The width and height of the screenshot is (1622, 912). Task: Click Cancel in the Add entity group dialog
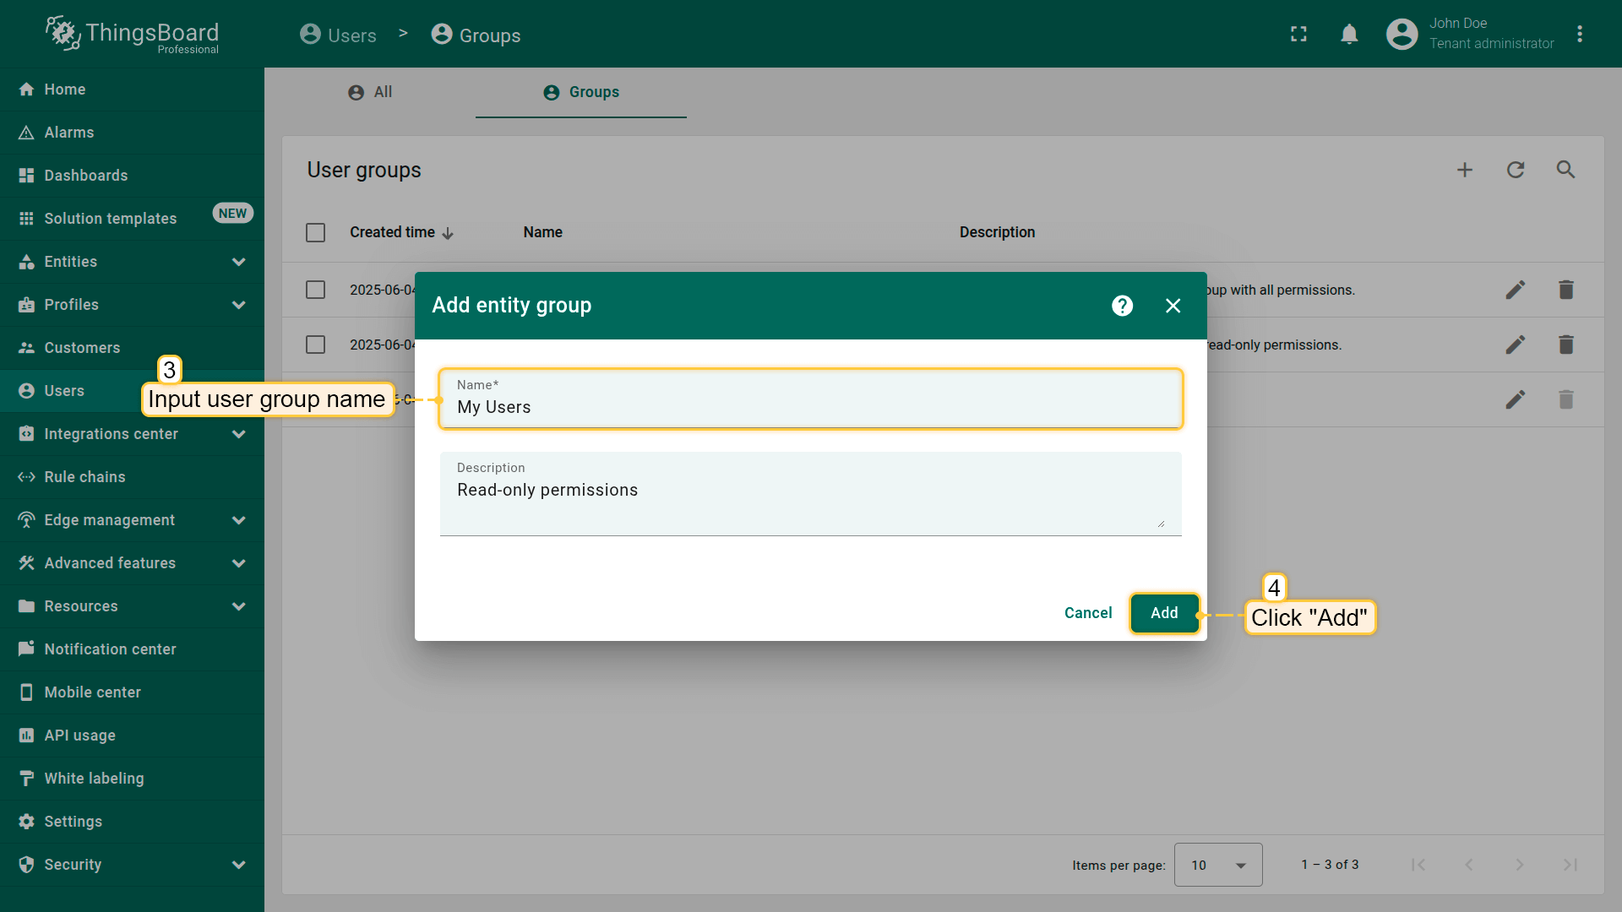pos(1088,613)
